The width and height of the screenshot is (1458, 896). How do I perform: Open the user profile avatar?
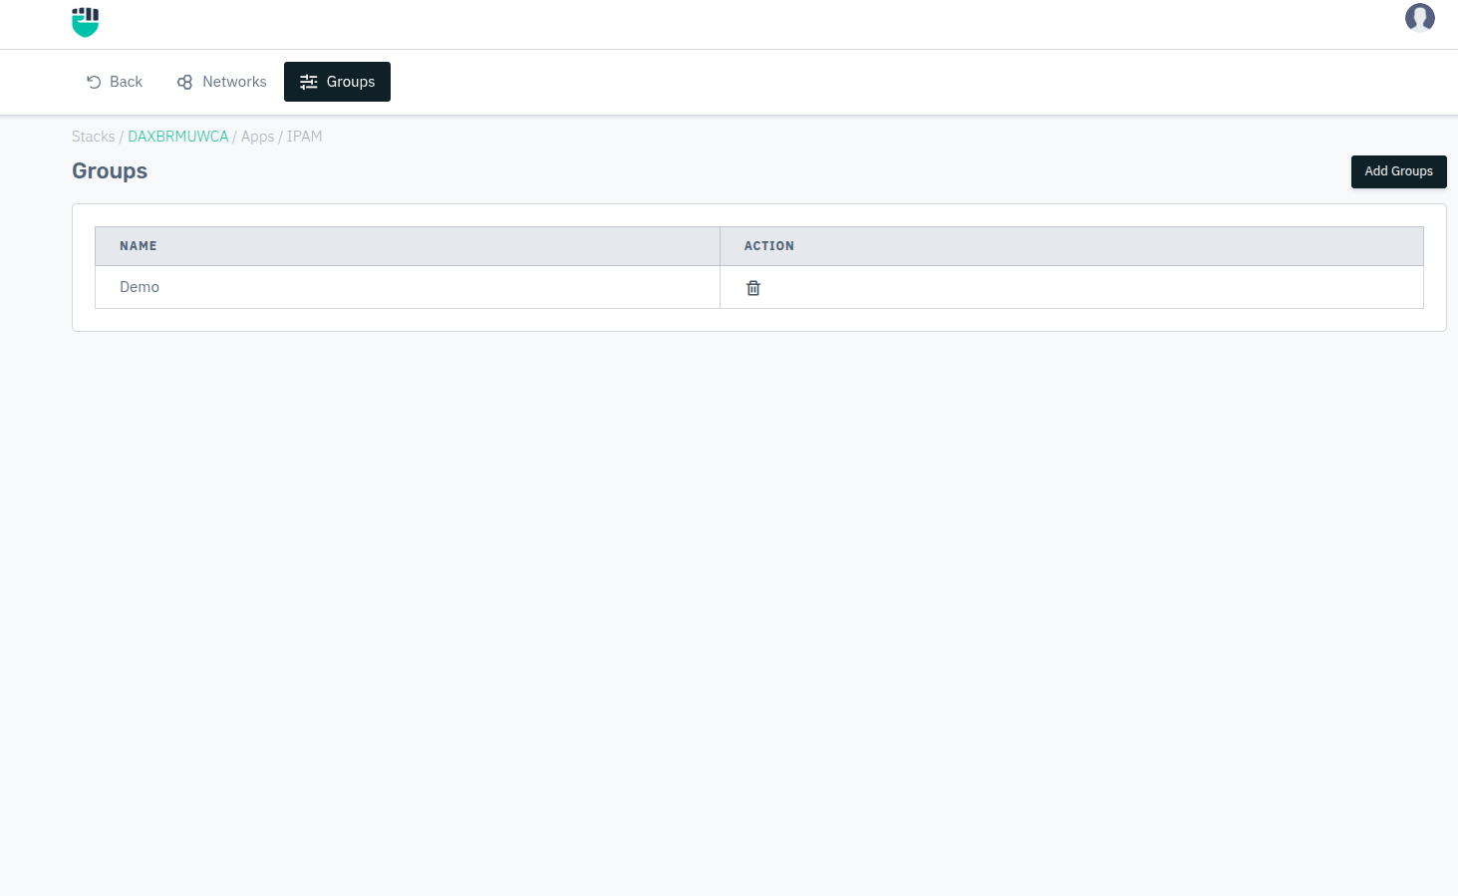(1419, 18)
